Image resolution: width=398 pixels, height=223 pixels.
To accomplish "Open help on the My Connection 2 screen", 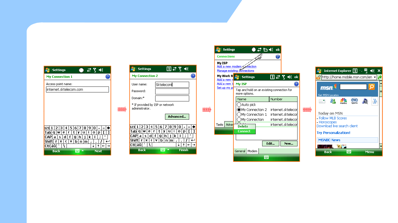I will click(x=193, y=76).
